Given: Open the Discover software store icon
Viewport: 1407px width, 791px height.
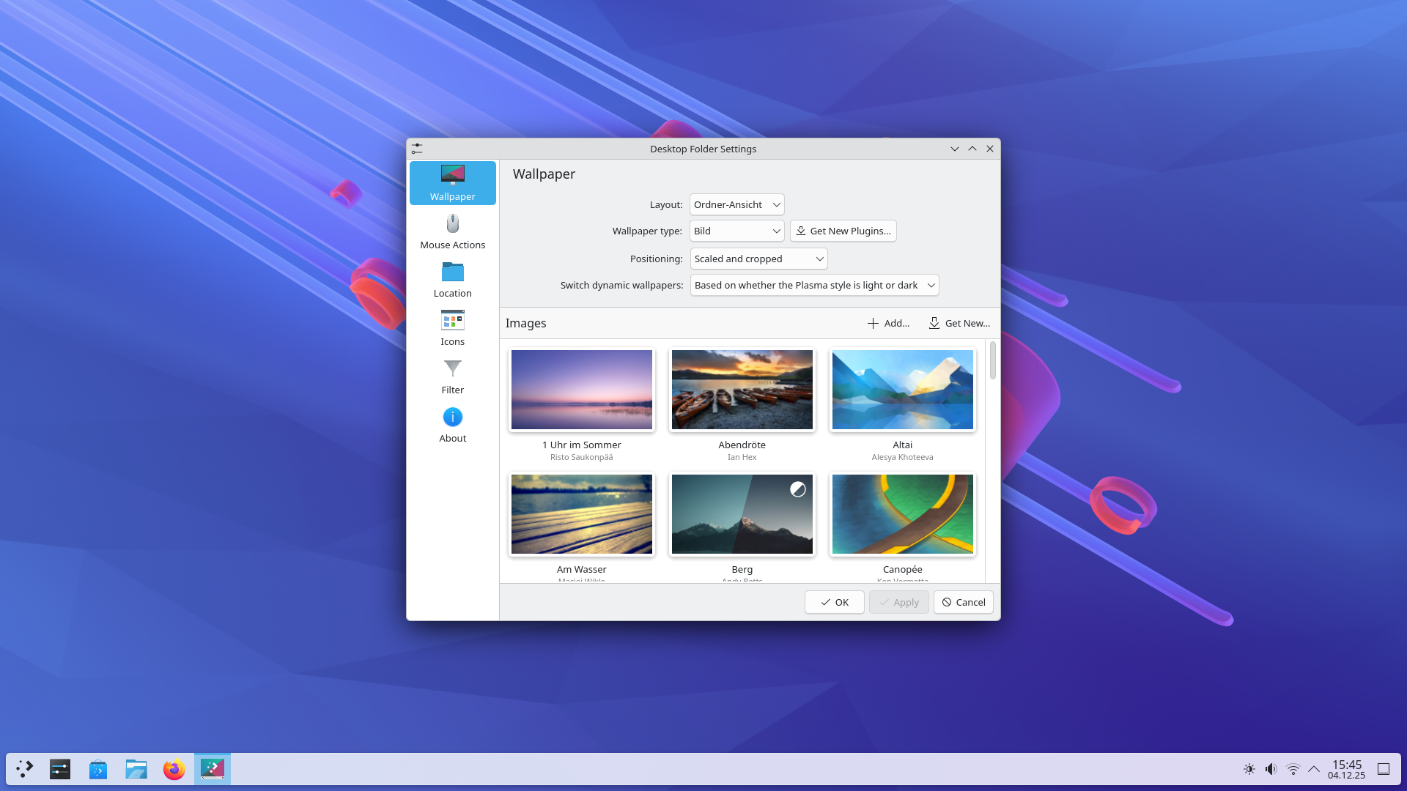Looking at the screenshot, I should click(x=97, y=769).
